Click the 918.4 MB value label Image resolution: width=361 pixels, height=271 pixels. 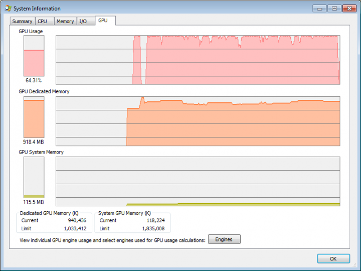click(34, 142)
